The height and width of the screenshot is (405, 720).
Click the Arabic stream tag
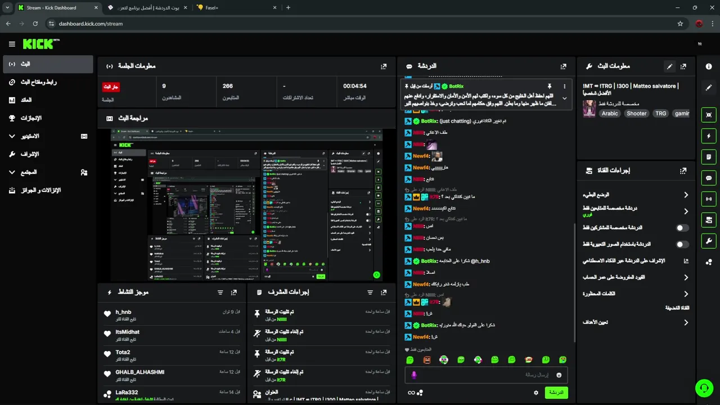pos(610,113)
